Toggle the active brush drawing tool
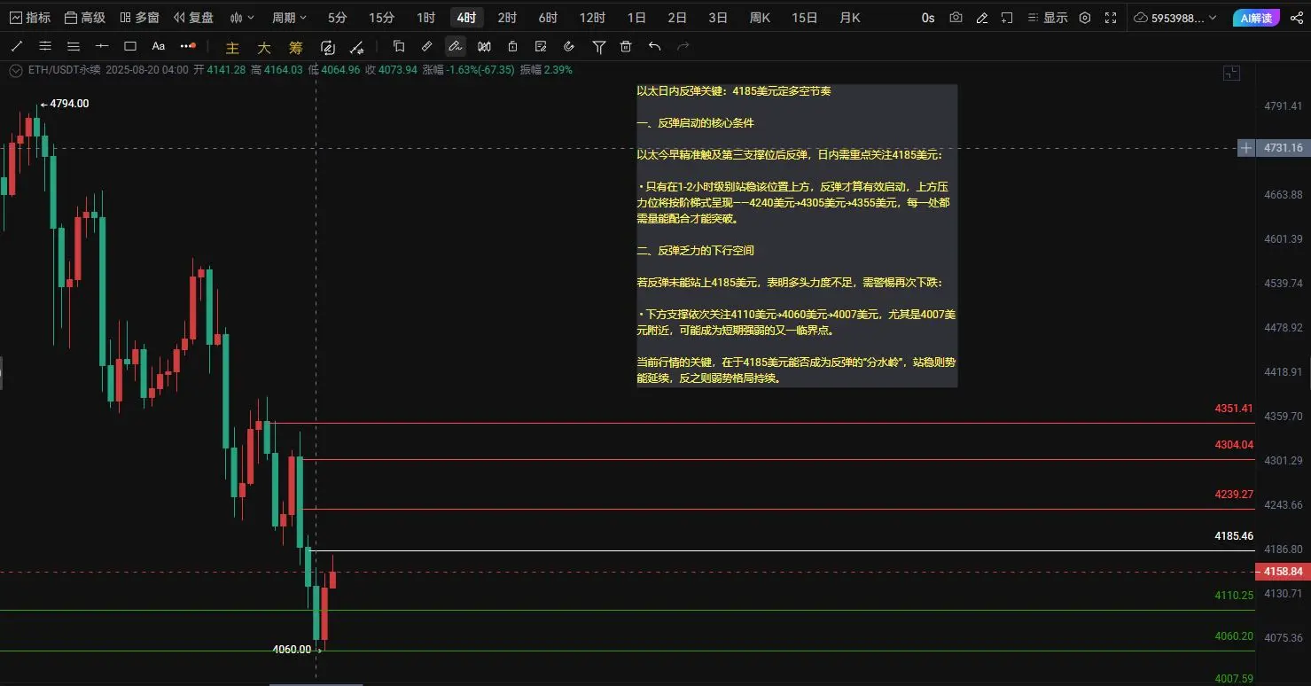This screenshot has width=1311, height=686. point(456,46)
